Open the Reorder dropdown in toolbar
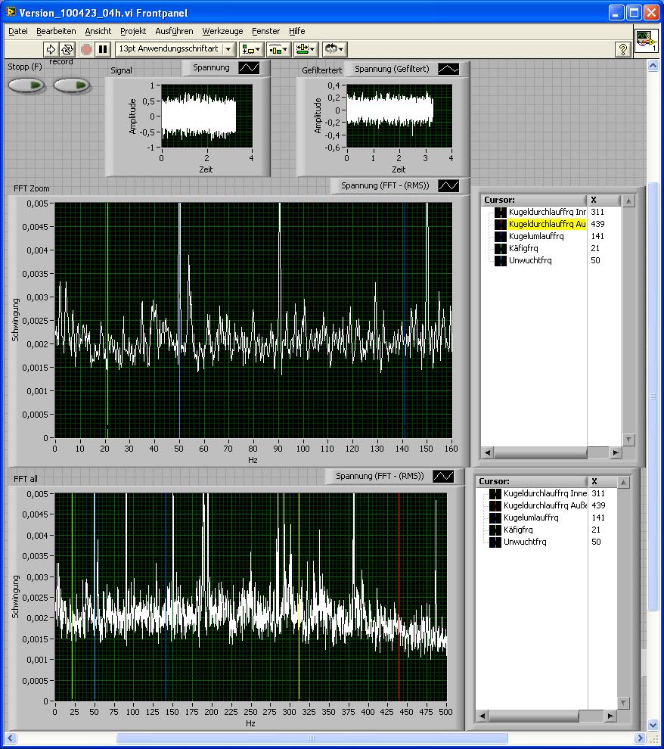The width and height of the screenshot is (664, 749). (334, 49)
